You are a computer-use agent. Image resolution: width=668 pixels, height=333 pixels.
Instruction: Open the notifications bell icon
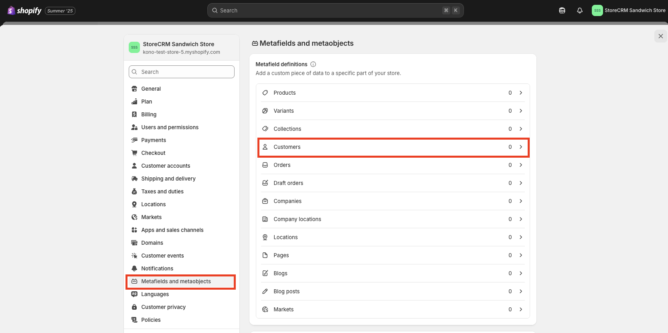coord(580,10)
